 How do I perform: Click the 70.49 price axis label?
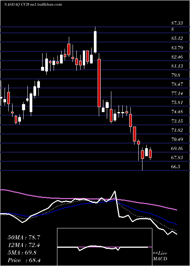[177, 139]
